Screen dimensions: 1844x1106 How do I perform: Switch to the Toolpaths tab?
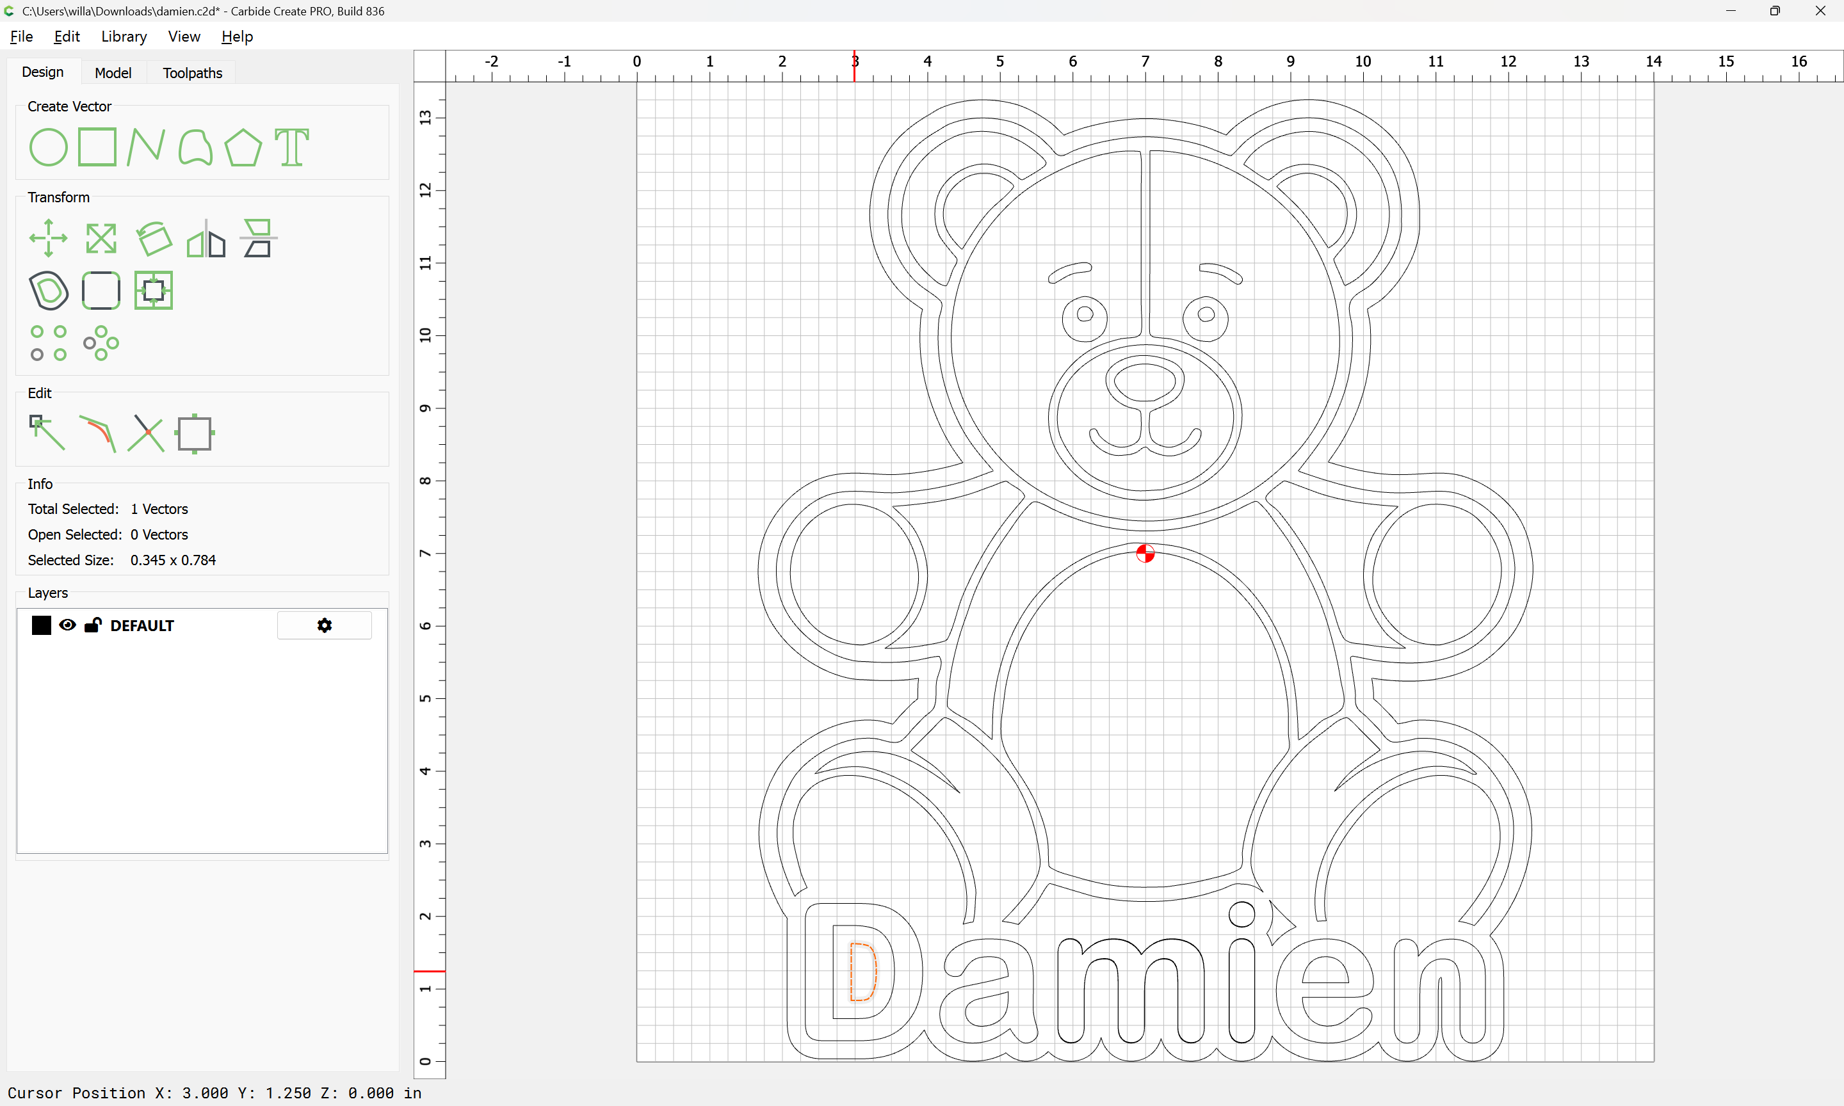[192, 73]
